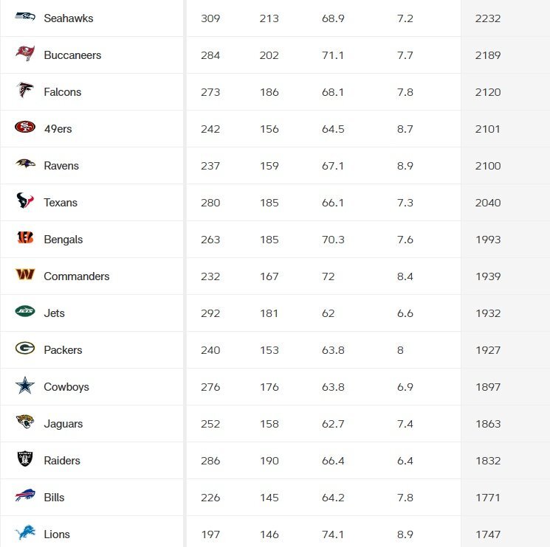The image size is (550, 547).
Task: Click the Jaguars head logo
Action: pos(25,422)
